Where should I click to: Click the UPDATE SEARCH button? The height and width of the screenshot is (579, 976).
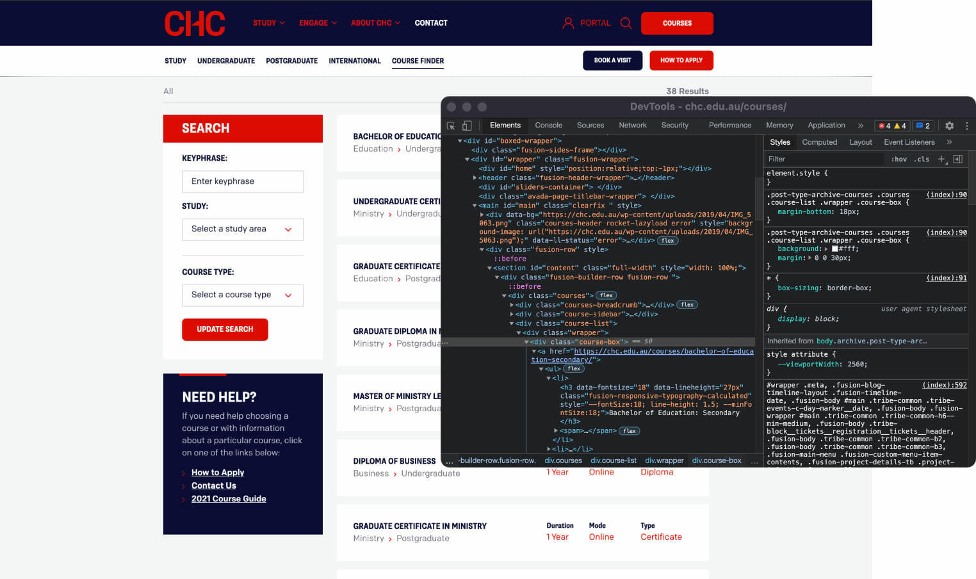click(x=225, y=329)
